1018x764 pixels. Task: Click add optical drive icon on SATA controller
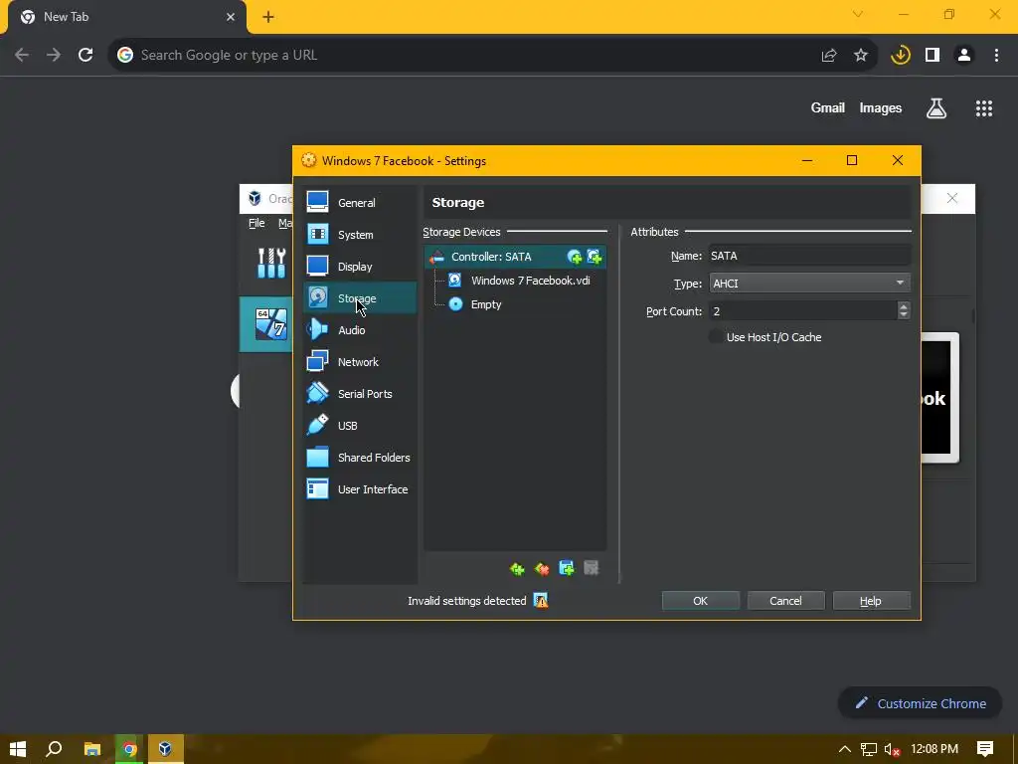tap(574, 257)
